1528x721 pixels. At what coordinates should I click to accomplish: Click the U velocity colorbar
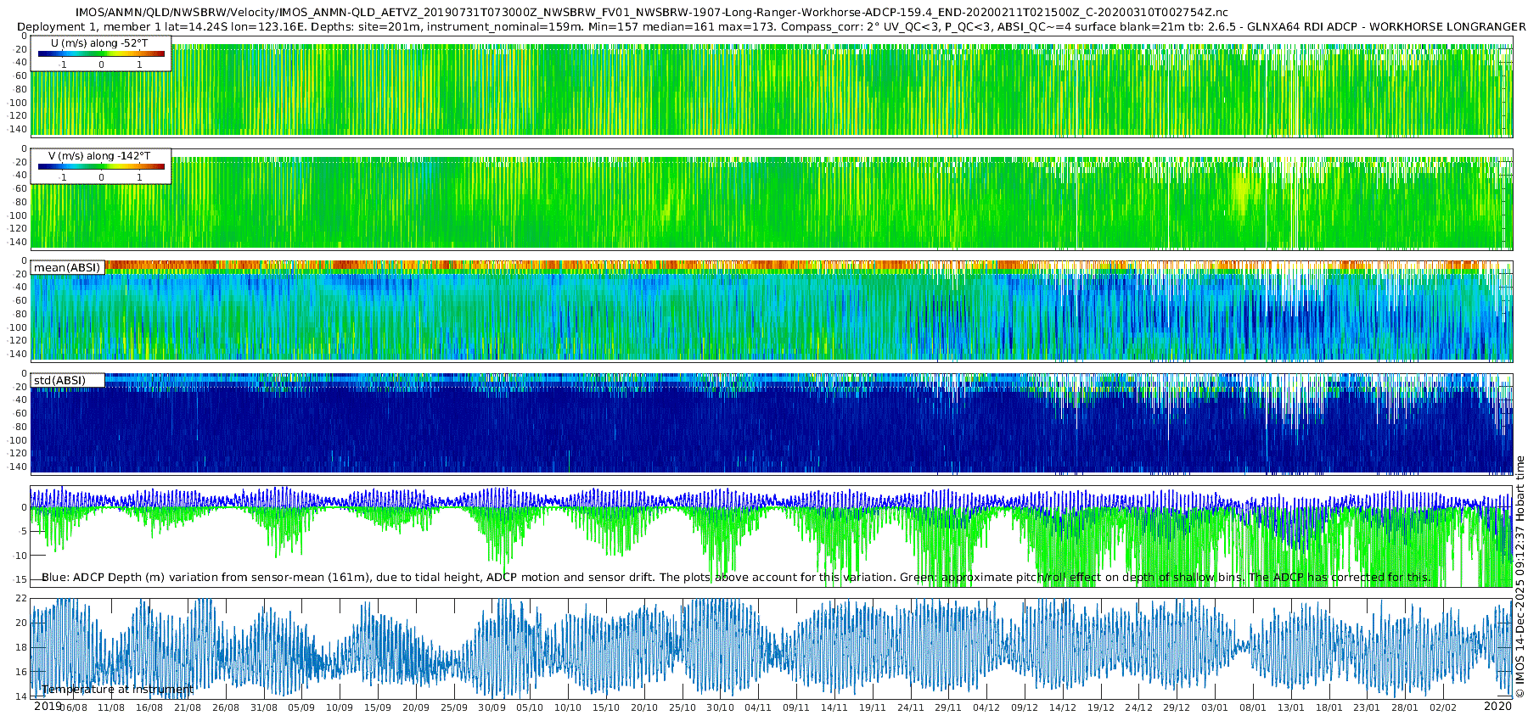[101, 53]
